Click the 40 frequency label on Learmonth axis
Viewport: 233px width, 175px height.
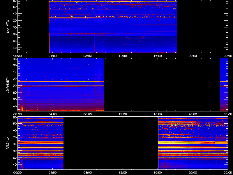[x=15, y=106]
